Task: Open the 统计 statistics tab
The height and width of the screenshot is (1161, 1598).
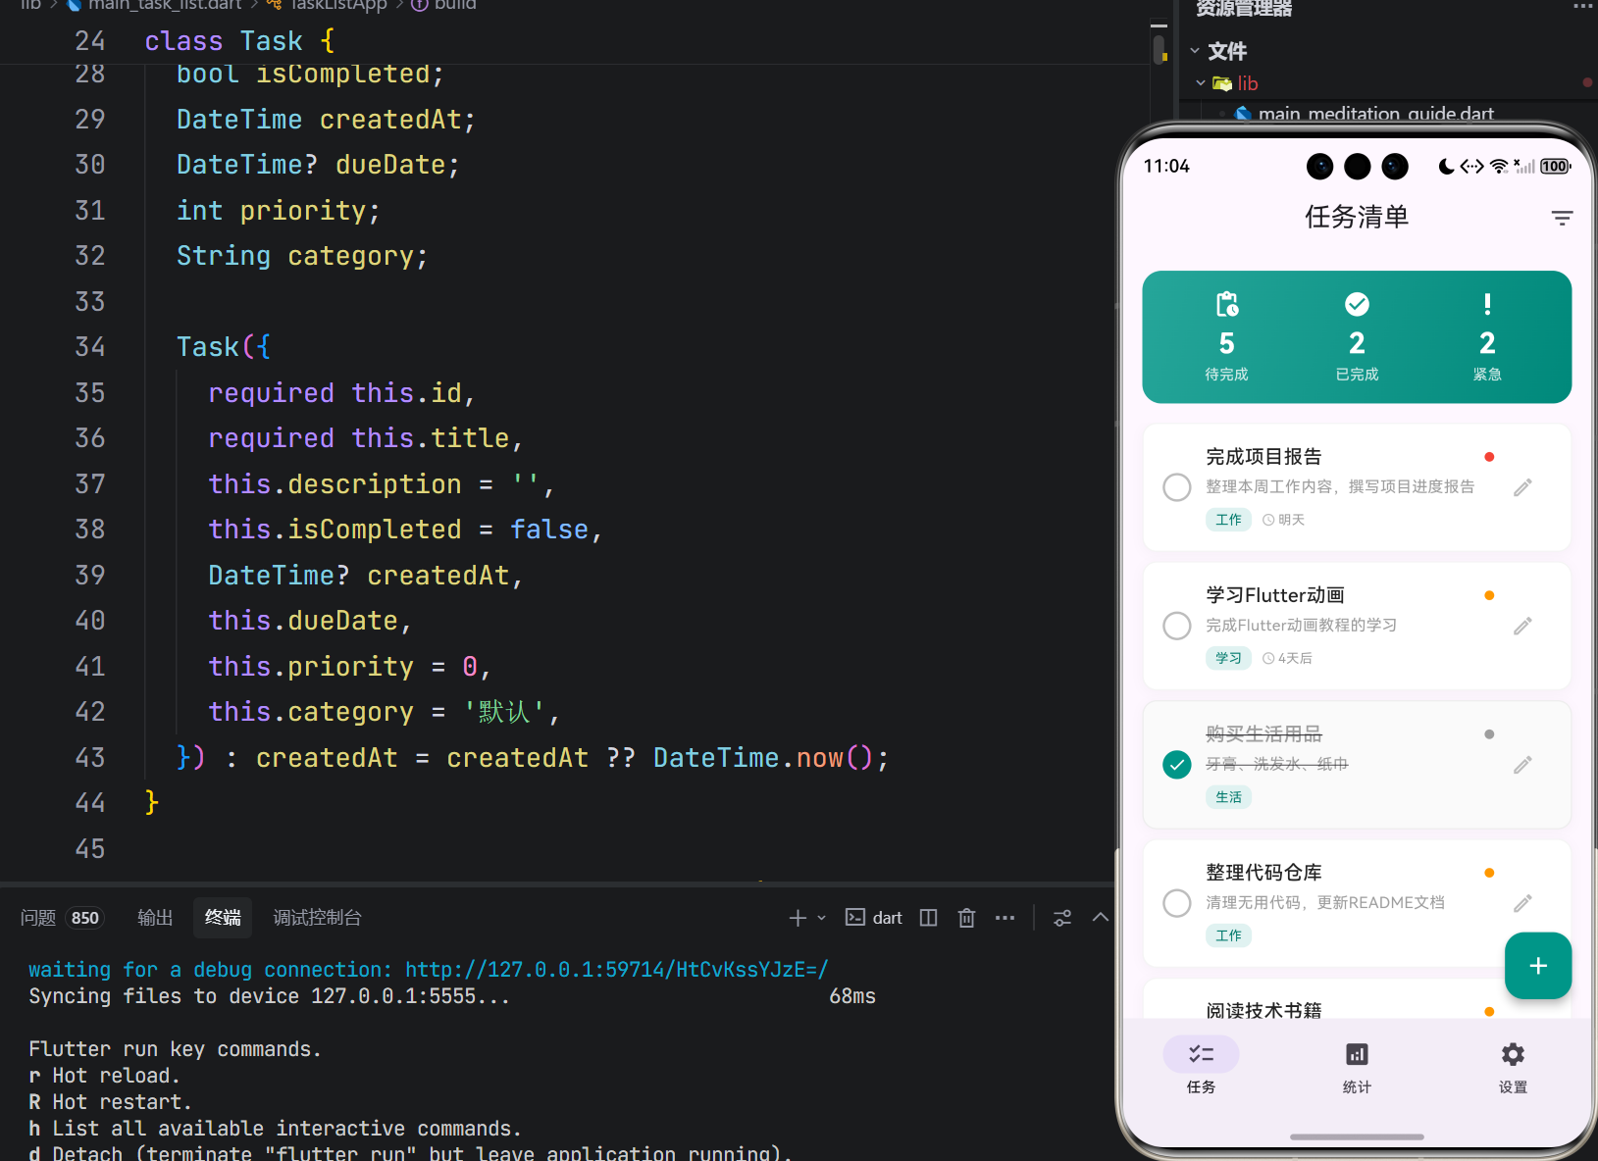Action: 1357,1067
